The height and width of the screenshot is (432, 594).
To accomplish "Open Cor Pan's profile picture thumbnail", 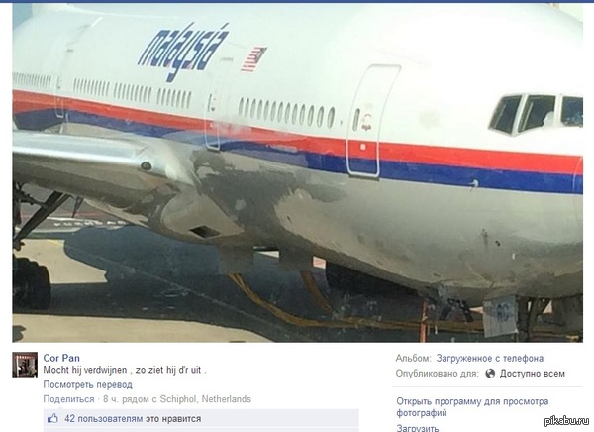I will tap(25, 364).
